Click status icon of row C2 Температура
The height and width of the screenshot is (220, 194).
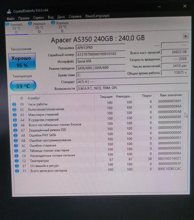coord(17,161)
